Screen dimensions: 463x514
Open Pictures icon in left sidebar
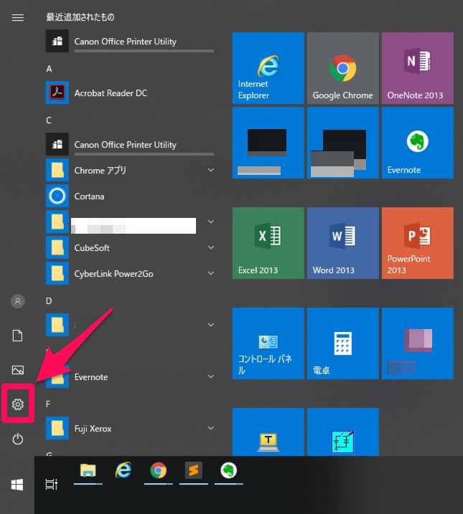tap(18, 370)
